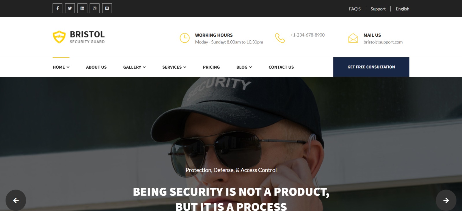Expand the Home dropdown menu
This screenshot has height=211, width=462.
61,67
